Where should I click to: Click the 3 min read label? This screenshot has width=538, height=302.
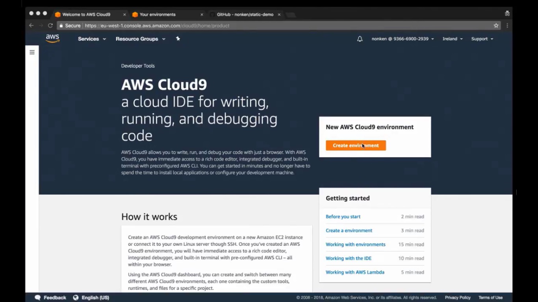pos(413,230)
